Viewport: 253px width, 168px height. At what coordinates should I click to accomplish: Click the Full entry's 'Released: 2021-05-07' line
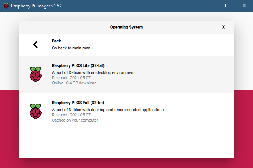(71, 115)
